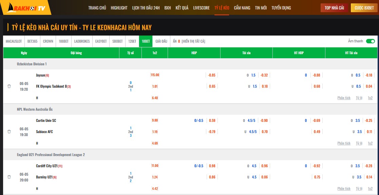379x195 pixels.
Task: Click trash icon for Jayxun match
Action: pos(9,86)
